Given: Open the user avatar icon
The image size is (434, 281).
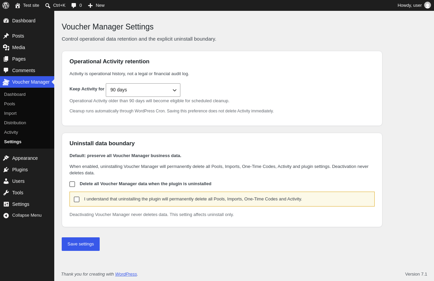Looking at the screenshot, I should pos(428,5).
